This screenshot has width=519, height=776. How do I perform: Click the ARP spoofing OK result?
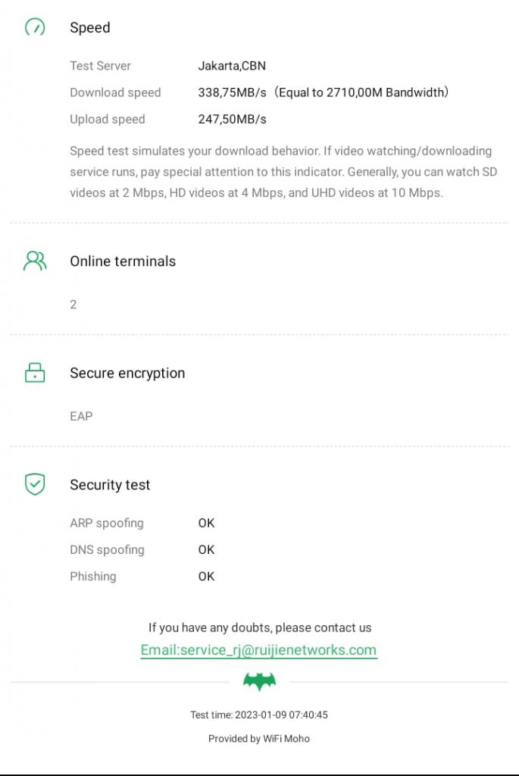point(206,523)
